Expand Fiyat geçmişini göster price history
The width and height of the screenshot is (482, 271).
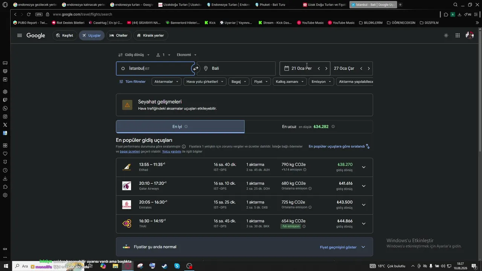342,247
